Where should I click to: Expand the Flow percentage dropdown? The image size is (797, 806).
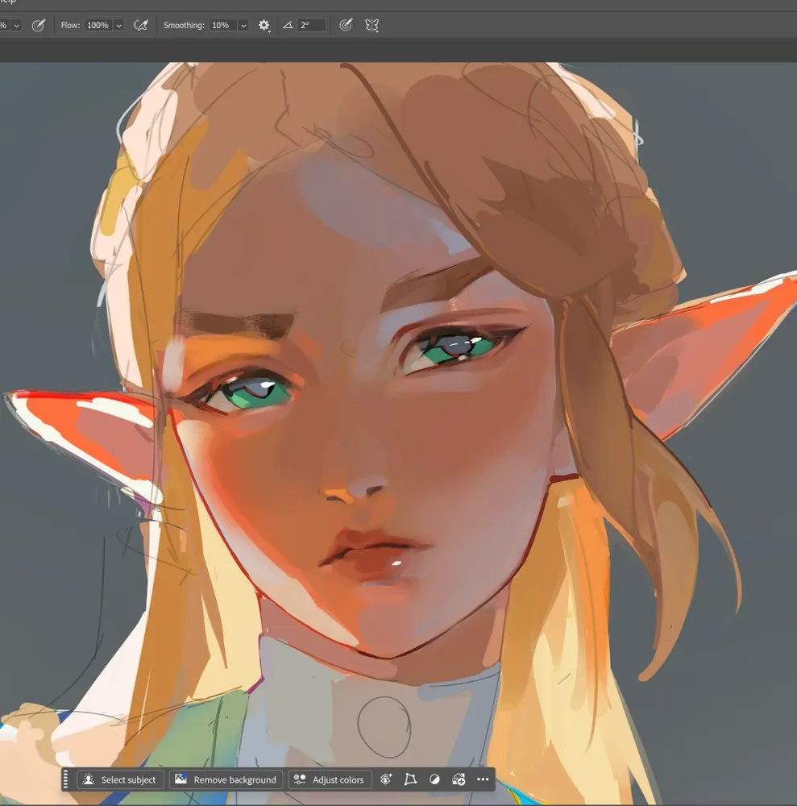tap(119, 26)
